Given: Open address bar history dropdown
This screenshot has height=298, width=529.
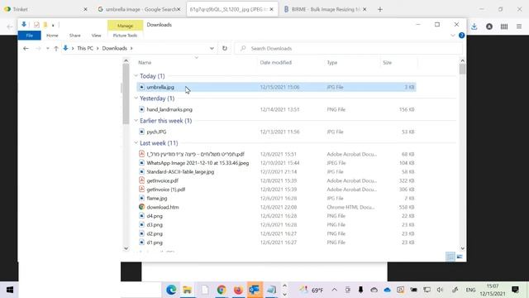Looking at the screenshot, I should tap(212, 48).
